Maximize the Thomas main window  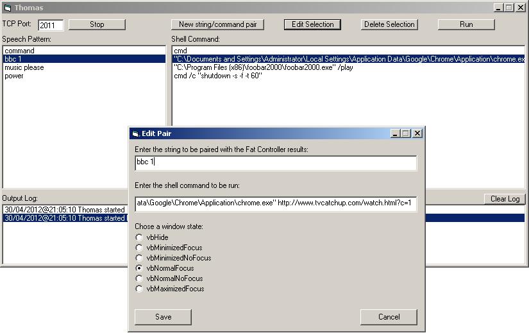(x=509, y=8)
